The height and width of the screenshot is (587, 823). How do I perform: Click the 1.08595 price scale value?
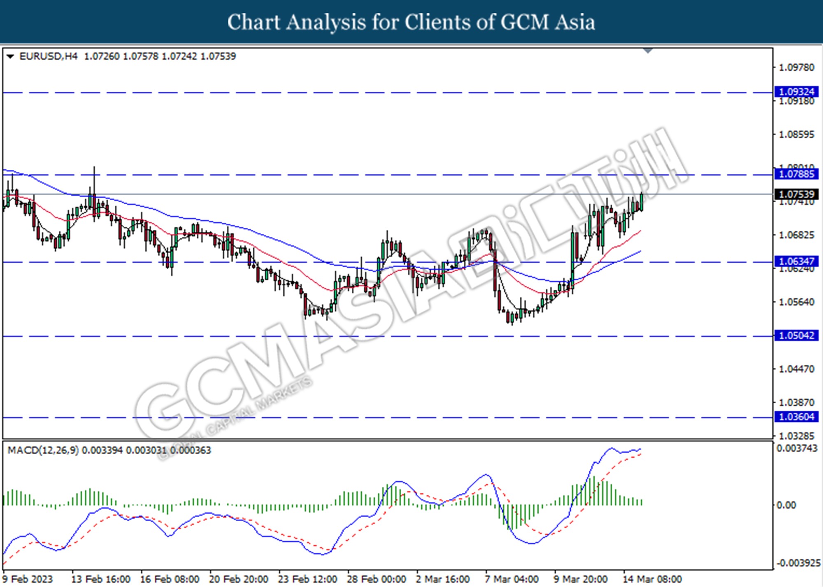(797, 135)
